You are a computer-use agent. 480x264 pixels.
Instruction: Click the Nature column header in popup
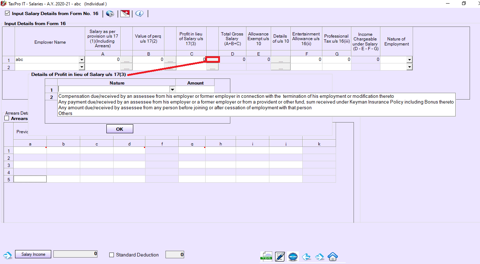pyautogui.click(x=117, y=83)
